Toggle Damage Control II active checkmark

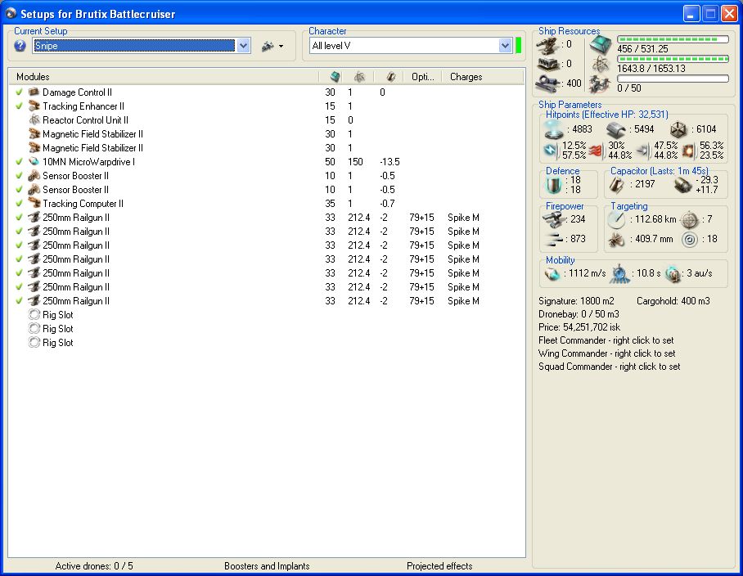(x=19, y=92)
